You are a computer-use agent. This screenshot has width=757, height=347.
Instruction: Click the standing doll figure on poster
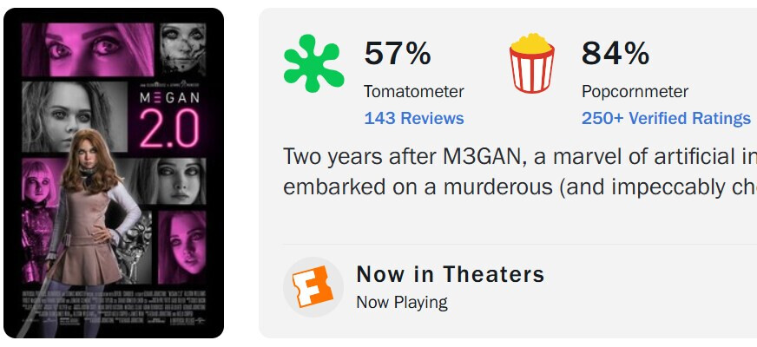point(92,226)
